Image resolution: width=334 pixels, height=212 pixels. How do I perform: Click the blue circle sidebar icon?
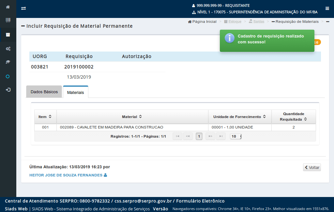(8, 77)
